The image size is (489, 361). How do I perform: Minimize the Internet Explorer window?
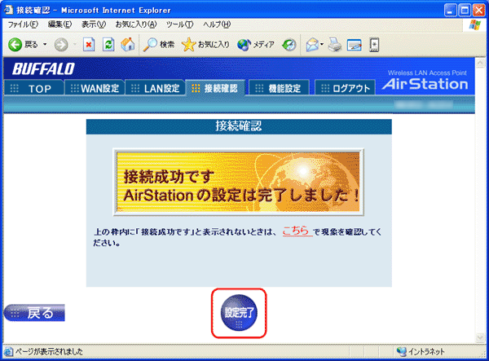pyautogui.click(x=450, y=11)
